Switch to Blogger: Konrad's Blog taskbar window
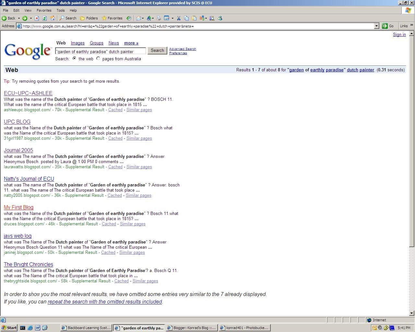 pos(191,328)
